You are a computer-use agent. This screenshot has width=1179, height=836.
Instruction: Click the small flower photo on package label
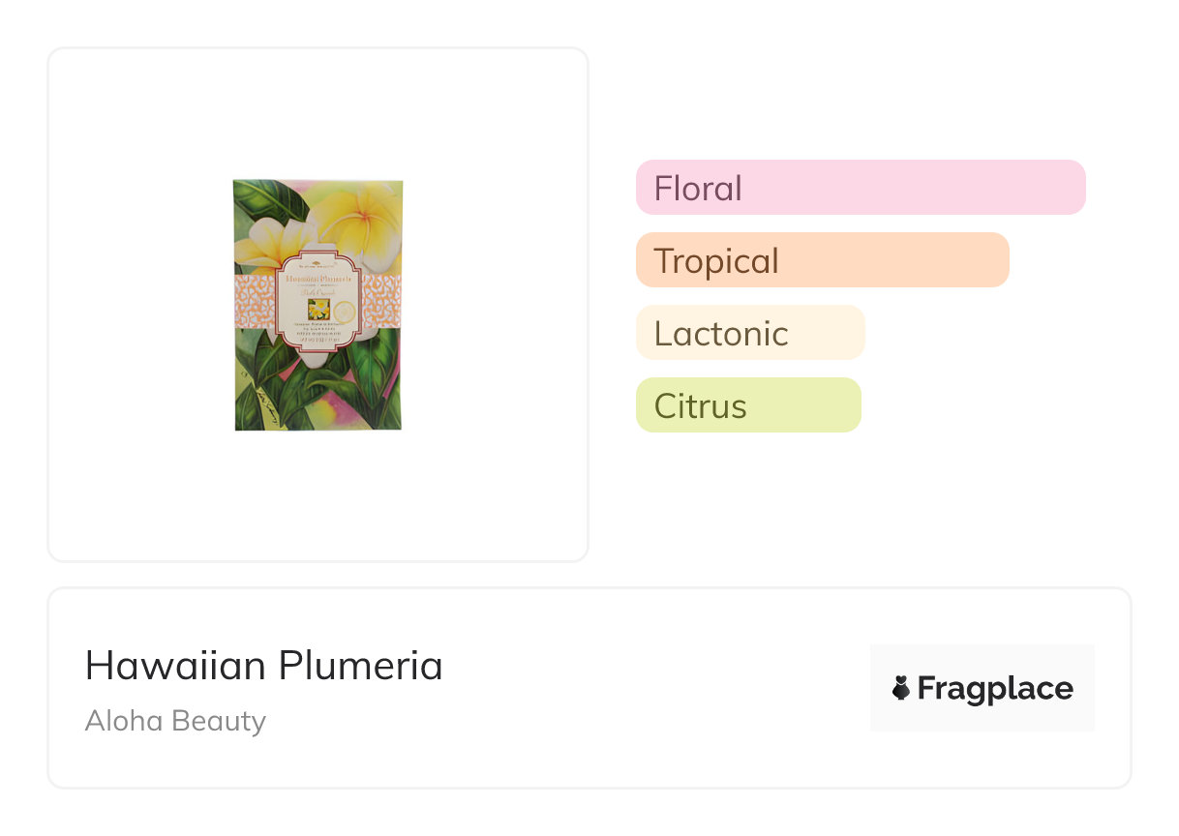coord(317,309)
